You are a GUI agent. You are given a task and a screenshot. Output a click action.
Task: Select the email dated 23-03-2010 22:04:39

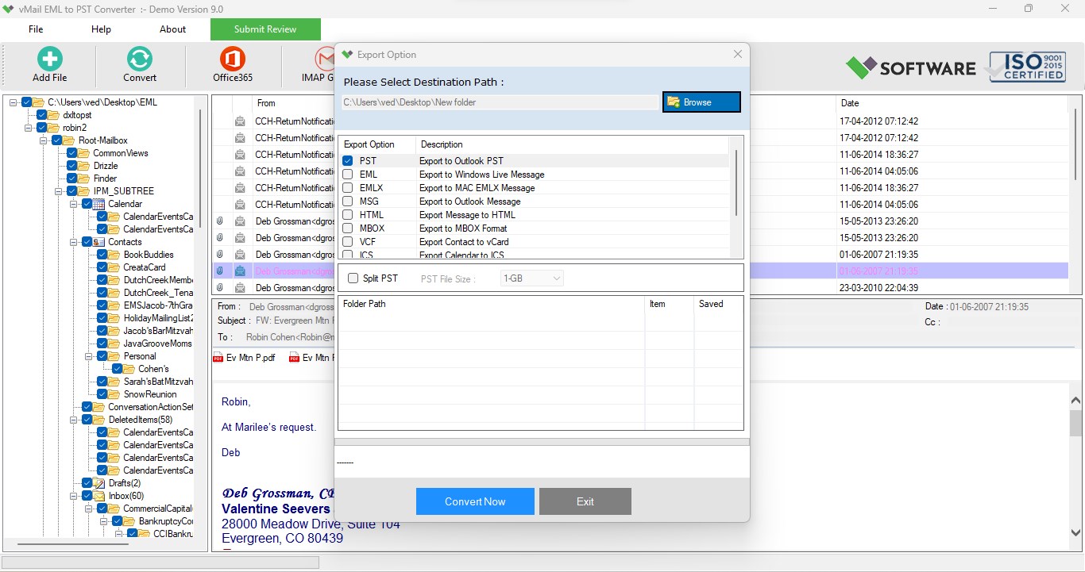coord(639,287)
